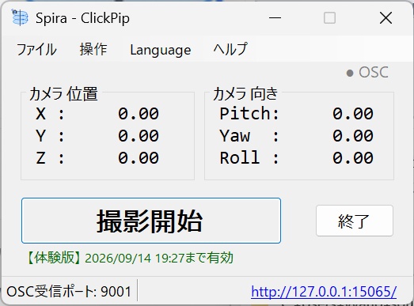The image size is (414, 306).
Task: Click the Roll value 0.00
Action: [x=353, y=158]
